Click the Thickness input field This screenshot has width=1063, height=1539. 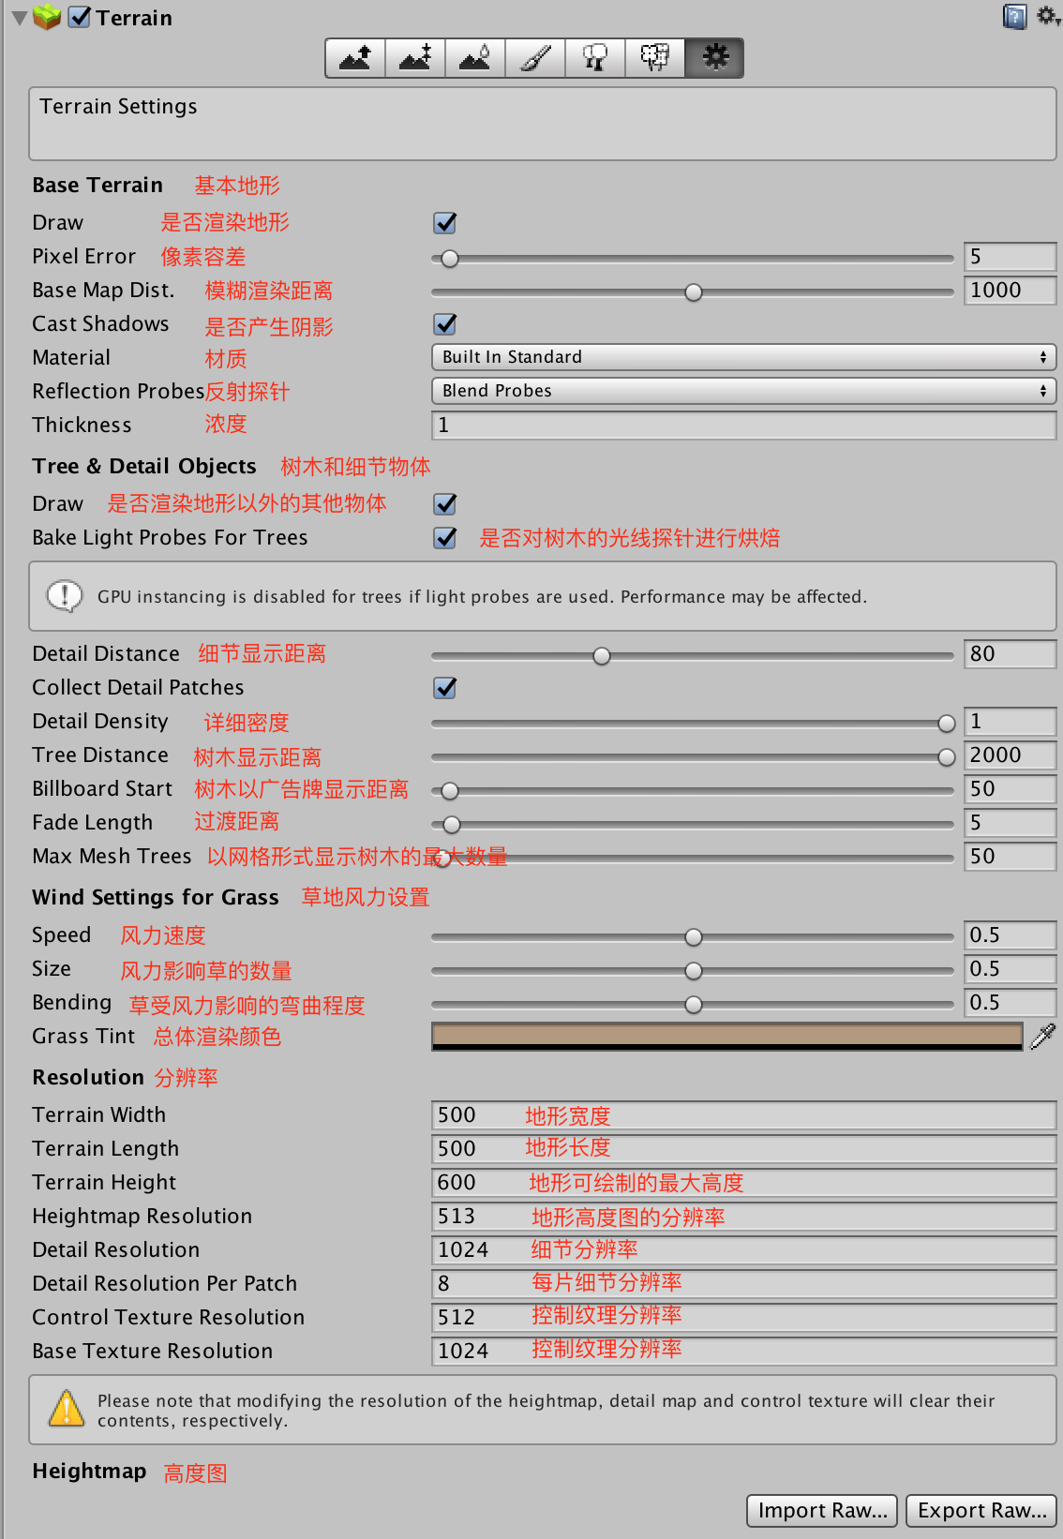coord(743,426)
